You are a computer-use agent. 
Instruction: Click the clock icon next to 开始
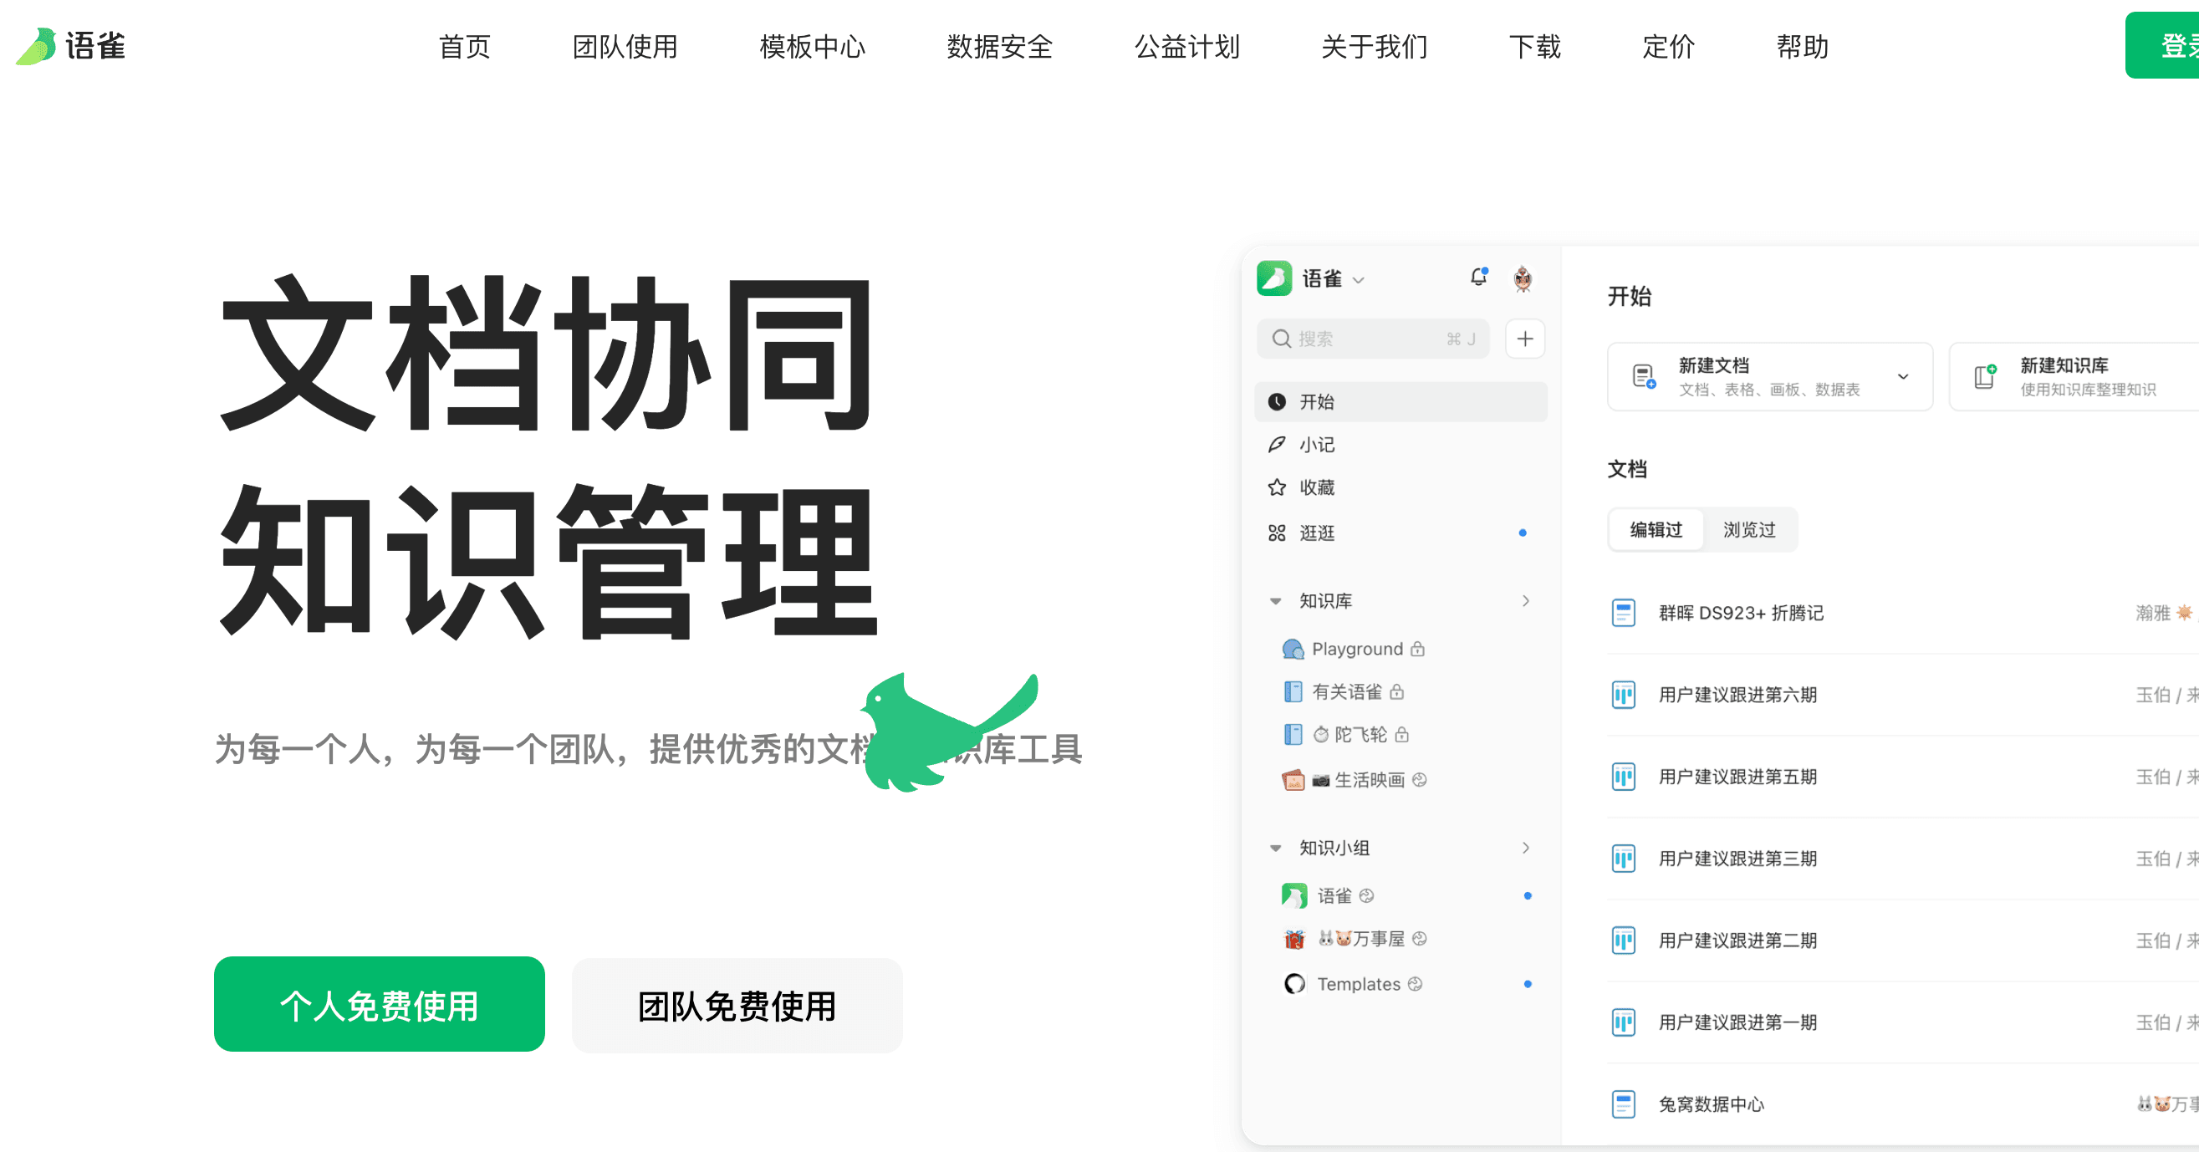click(1277, 402)
